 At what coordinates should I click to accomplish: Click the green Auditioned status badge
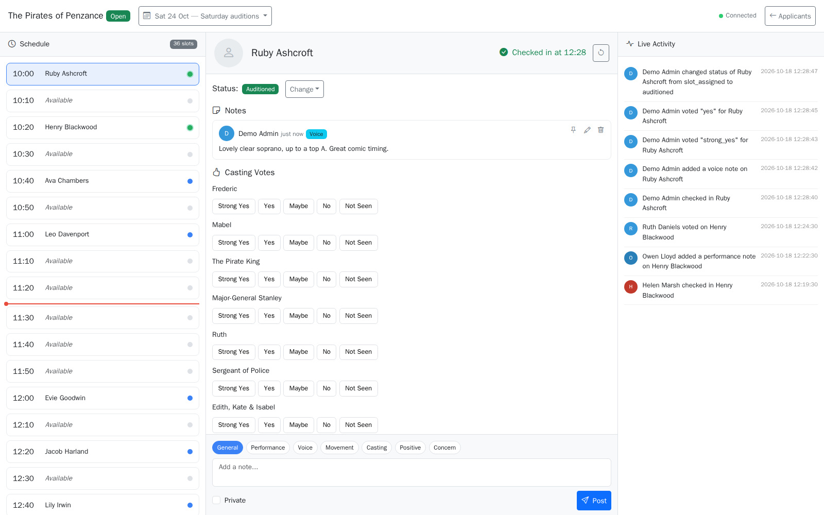point(260,89)
